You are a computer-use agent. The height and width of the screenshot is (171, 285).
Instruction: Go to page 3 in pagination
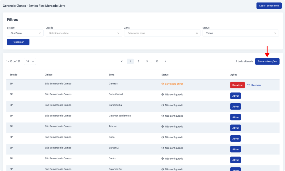pyautogui.click(x=147, y=61)
